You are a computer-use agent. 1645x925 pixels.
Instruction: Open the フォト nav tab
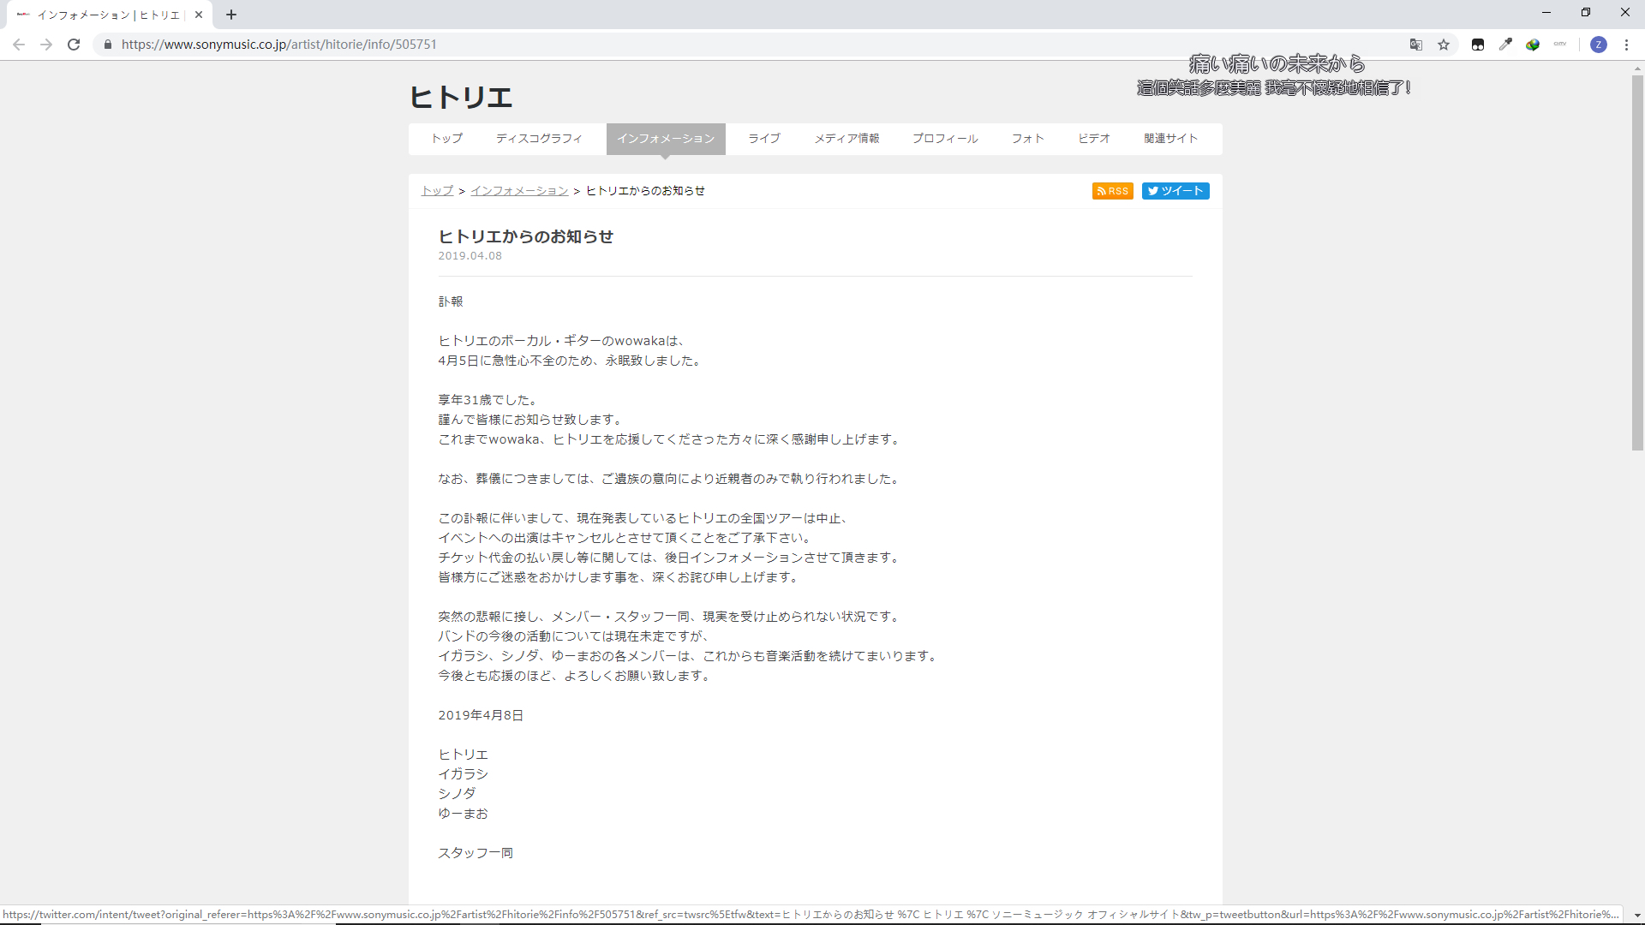[1028, 139]
